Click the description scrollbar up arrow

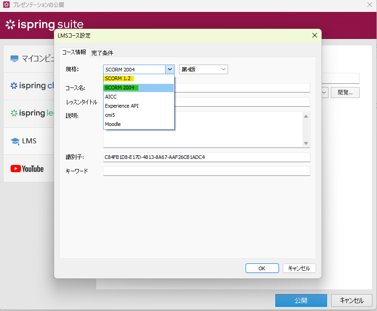click(306, 116)
